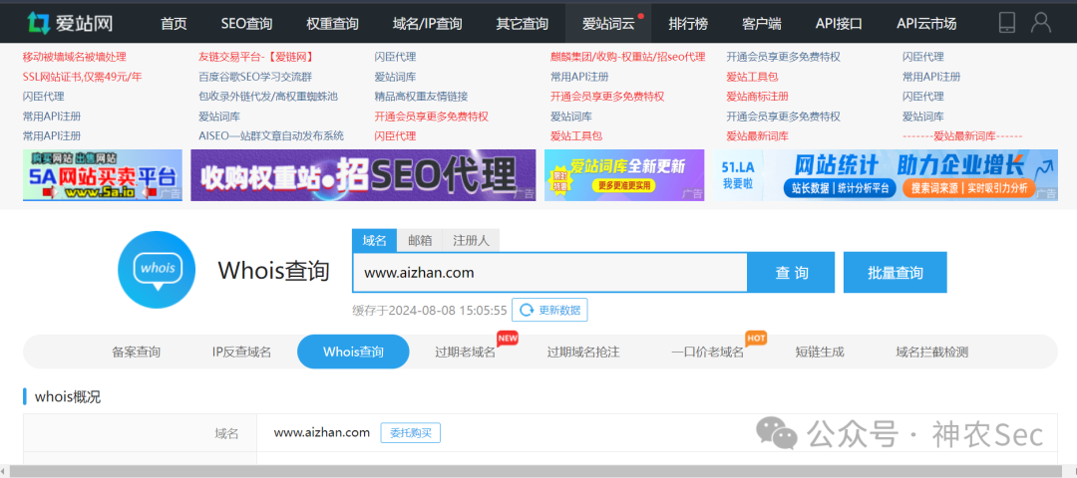Open 短链生成 tab

(x=820, y=353)
